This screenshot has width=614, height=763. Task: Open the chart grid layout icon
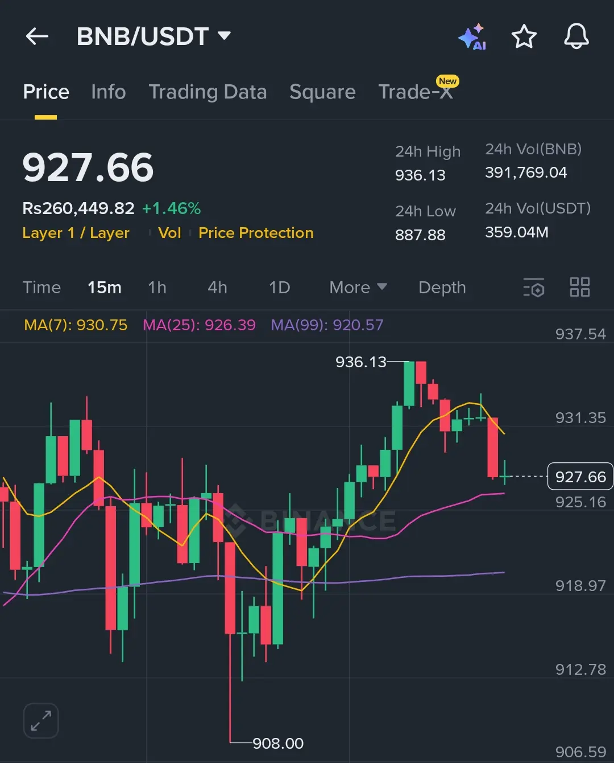[579, 288]
